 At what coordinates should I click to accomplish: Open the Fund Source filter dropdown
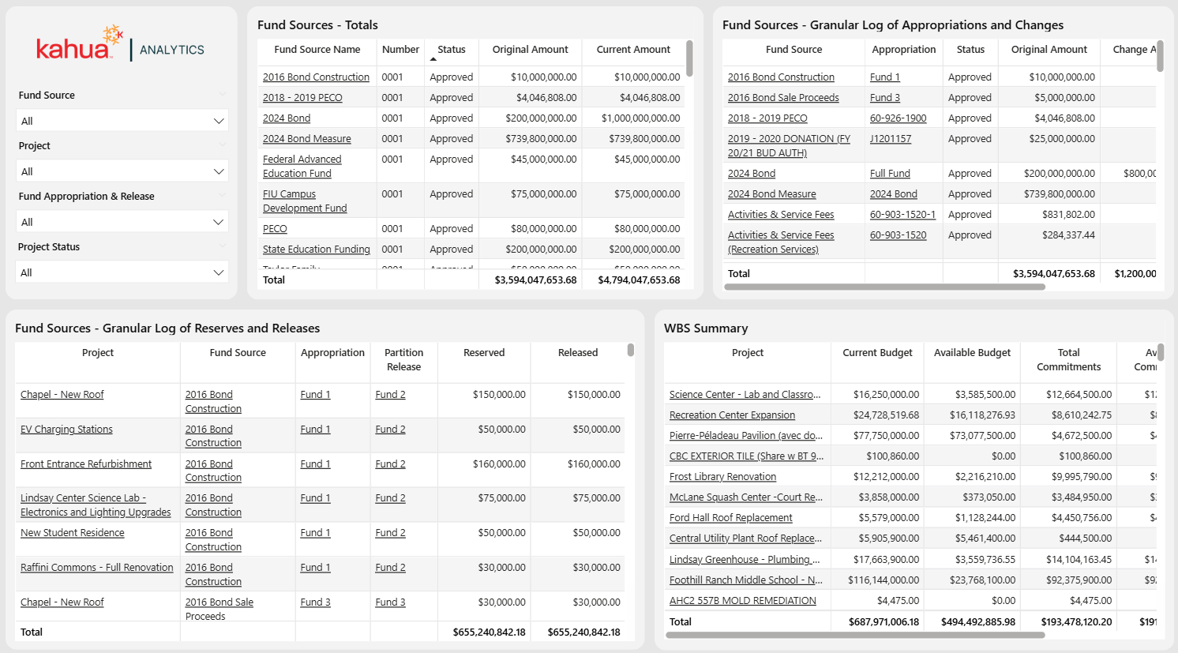122,121
